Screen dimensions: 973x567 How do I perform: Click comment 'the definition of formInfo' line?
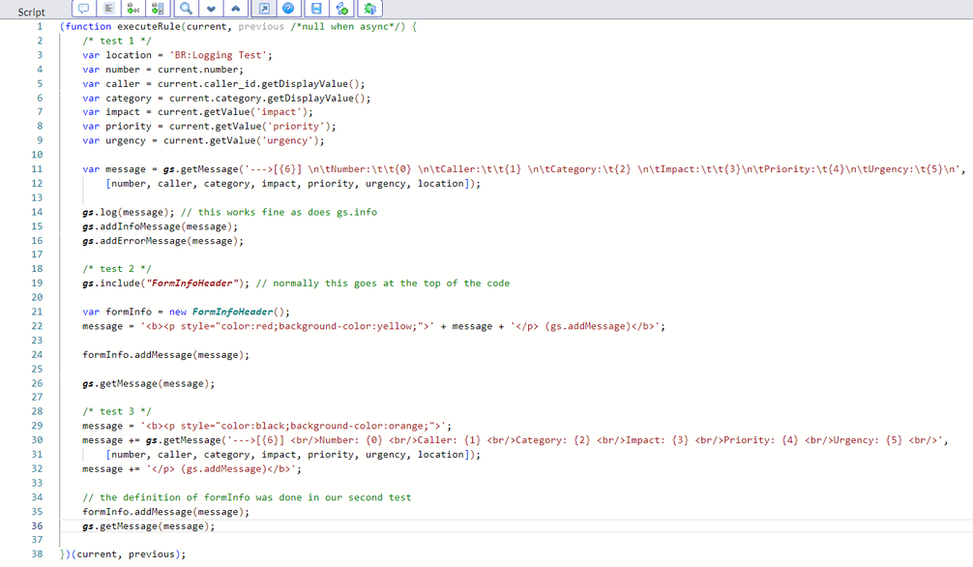click(247, 497)
